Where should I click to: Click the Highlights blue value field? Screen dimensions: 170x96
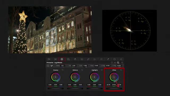[100, 85]
